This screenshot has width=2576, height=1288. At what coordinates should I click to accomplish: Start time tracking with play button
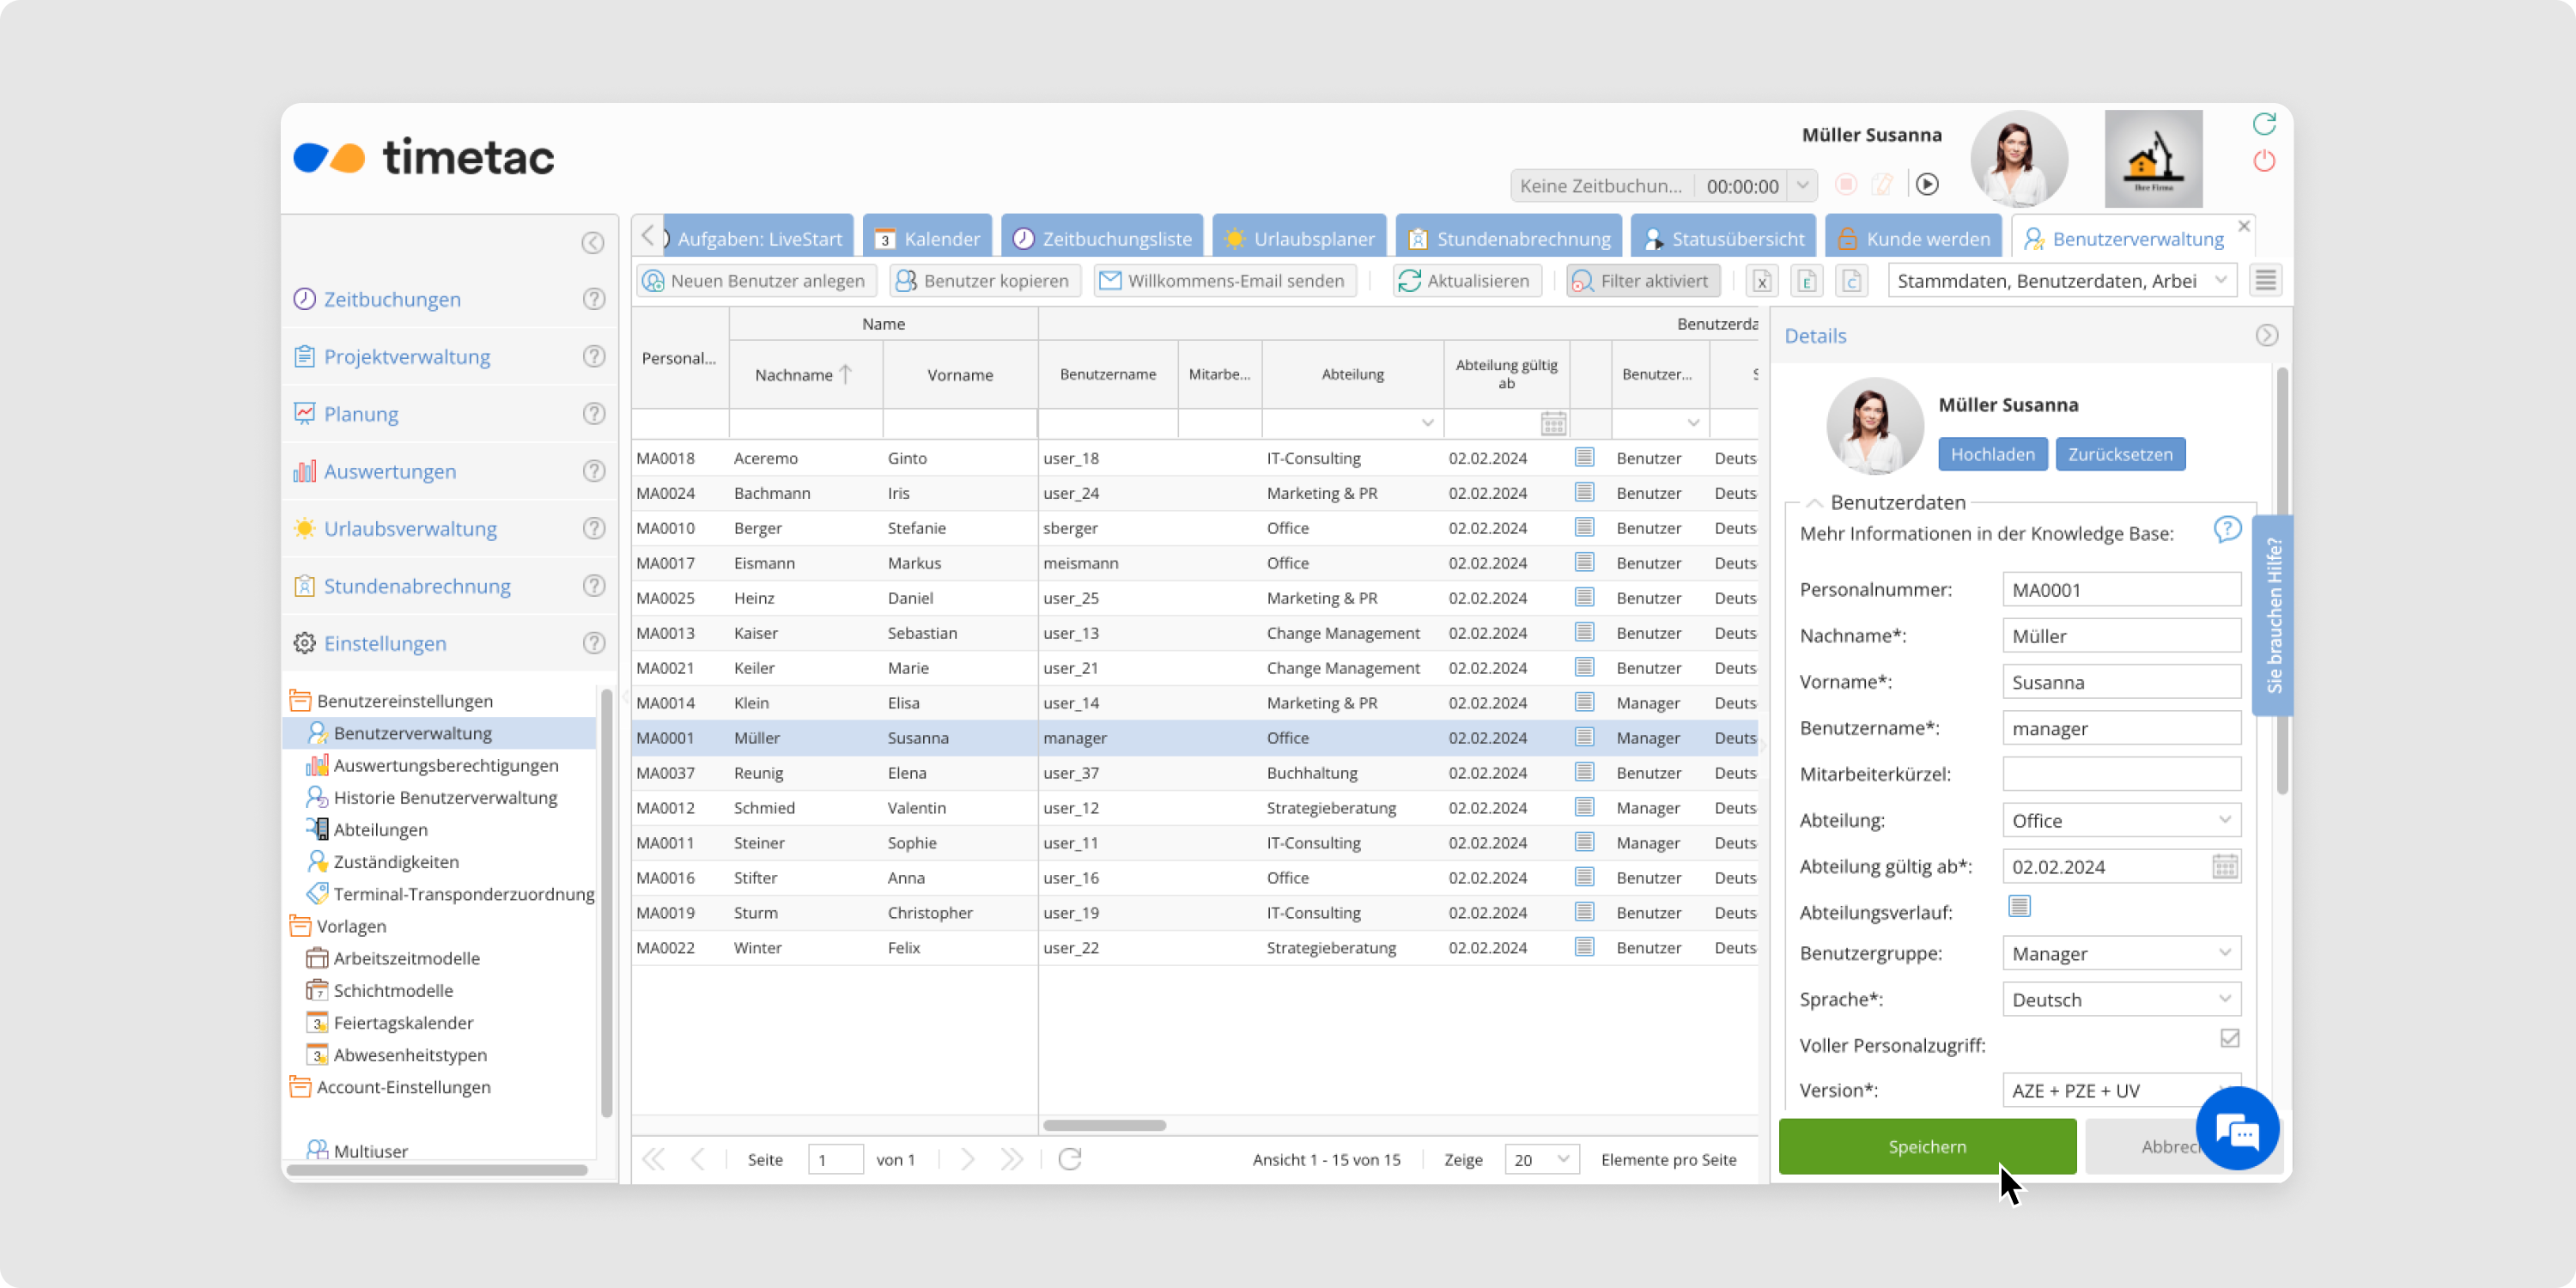[1927, 185]
